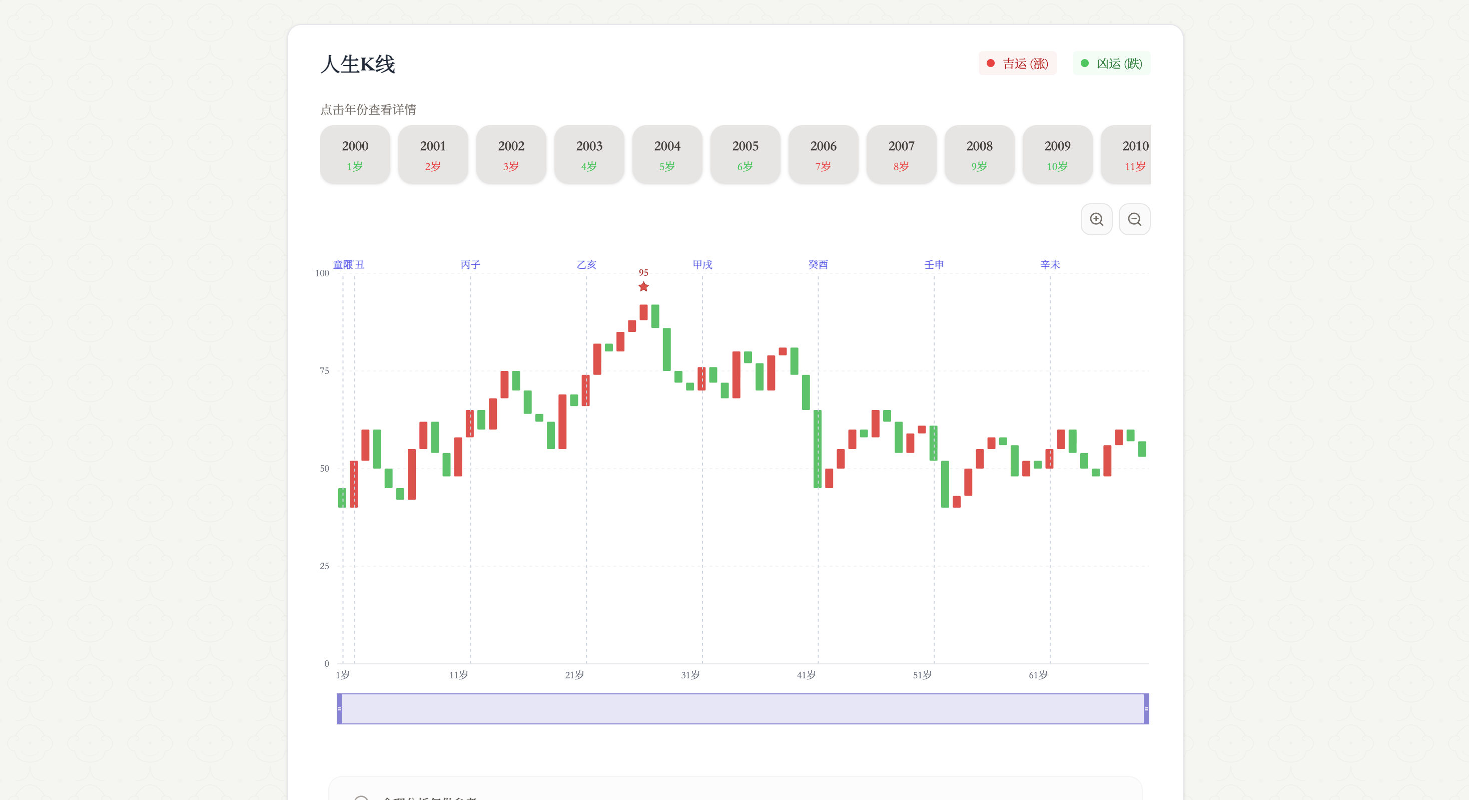Viewport: 1469px width, 800px height.
Task: Click the 辛未 period marker label
Action: tap(1050, 265)
